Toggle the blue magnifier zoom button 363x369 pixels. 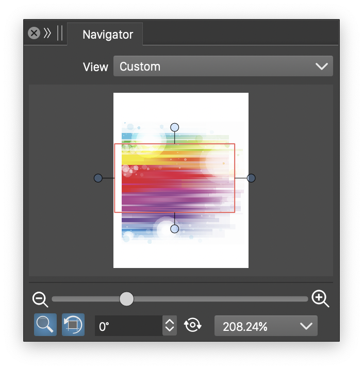[45, 326]
